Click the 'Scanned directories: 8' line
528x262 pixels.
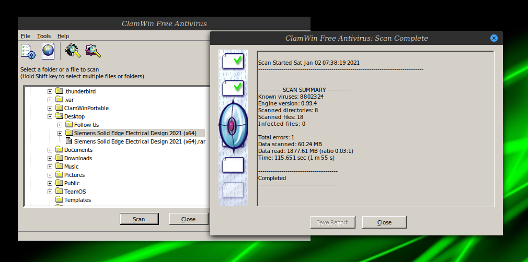point(288,110)
